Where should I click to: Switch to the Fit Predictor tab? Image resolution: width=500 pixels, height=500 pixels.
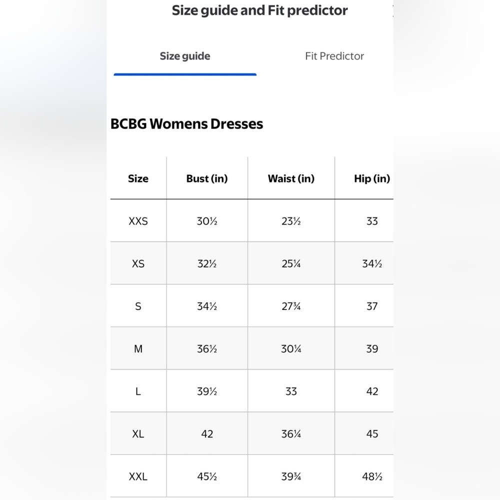[334, 56]
